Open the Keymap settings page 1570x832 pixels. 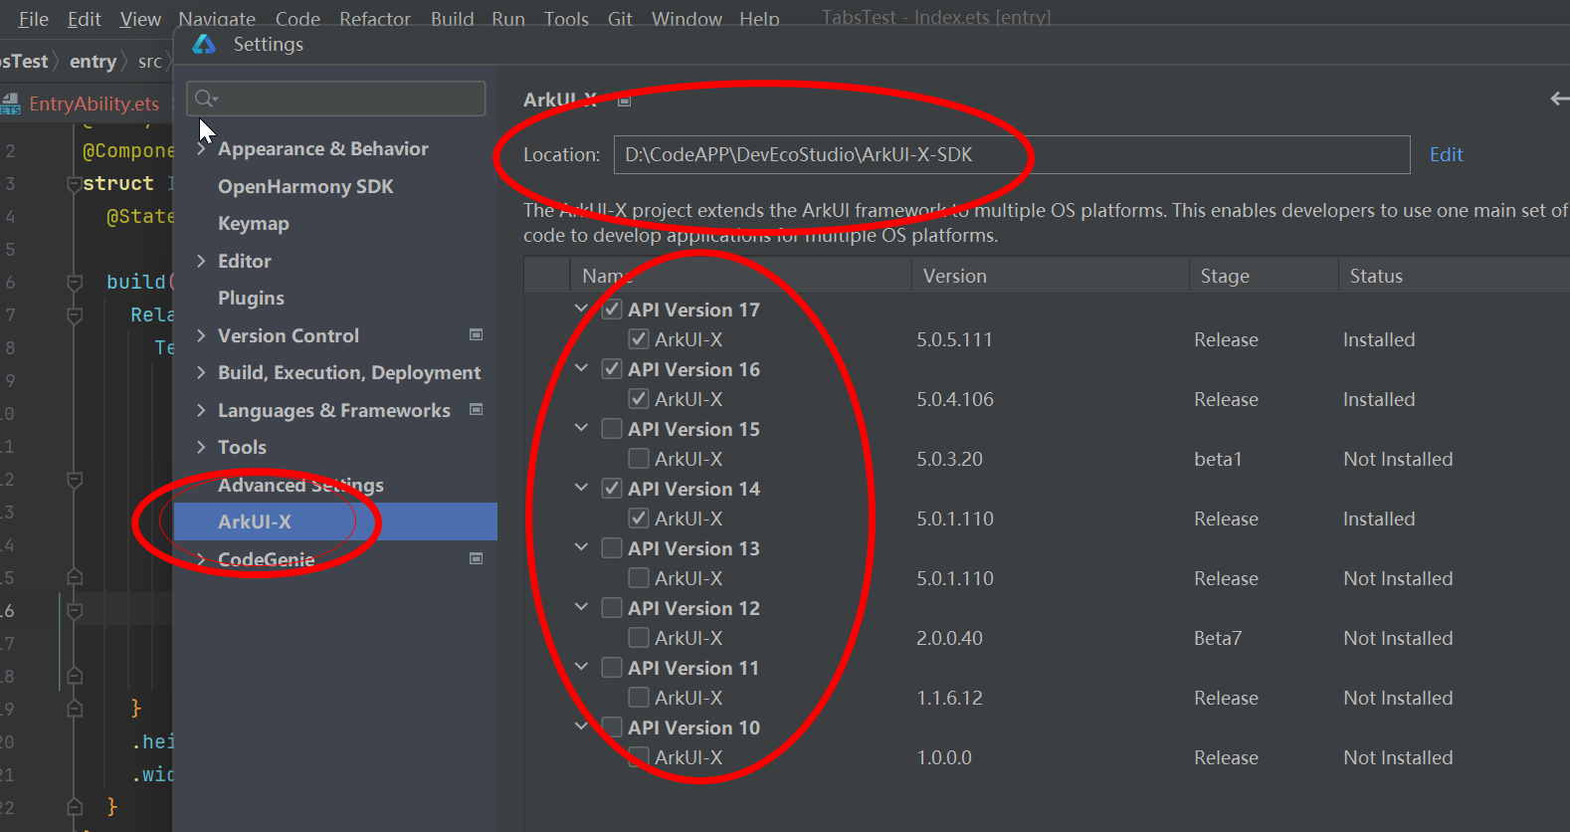(x=254, y=224)
